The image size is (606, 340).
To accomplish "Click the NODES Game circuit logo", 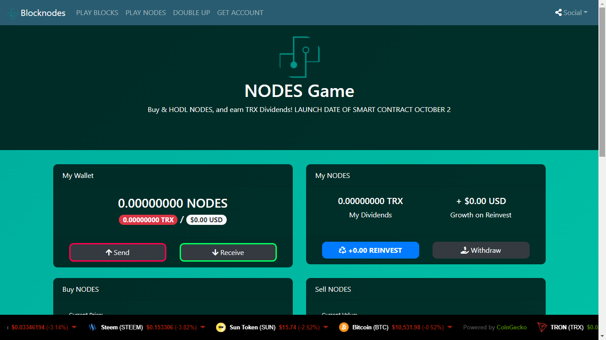I will point(299,57).
